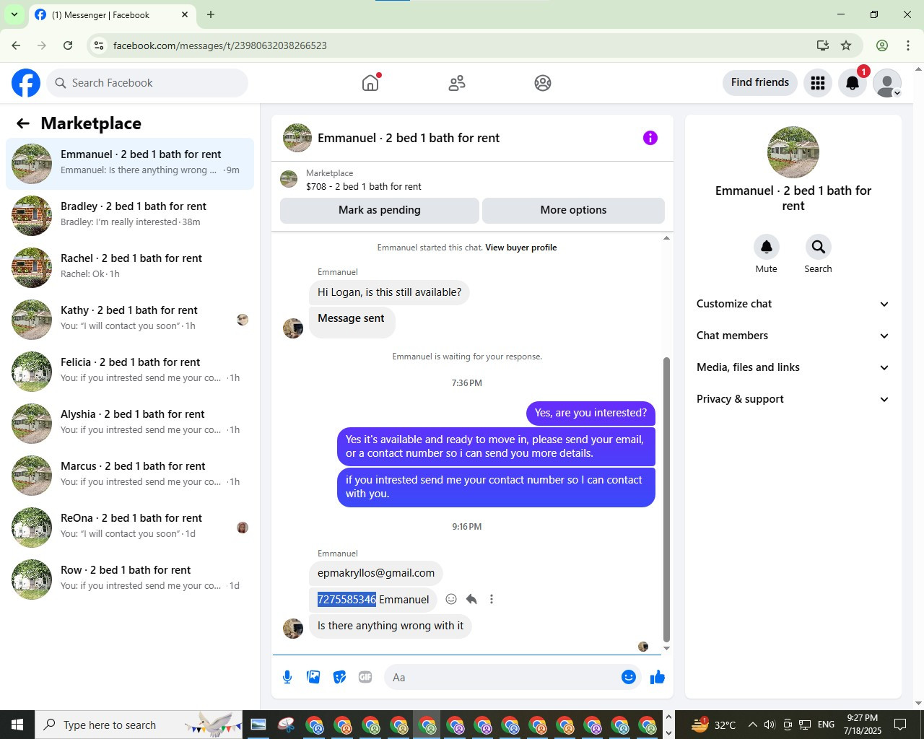Open the Chrome three-dot menu

[x=908, y=45]
